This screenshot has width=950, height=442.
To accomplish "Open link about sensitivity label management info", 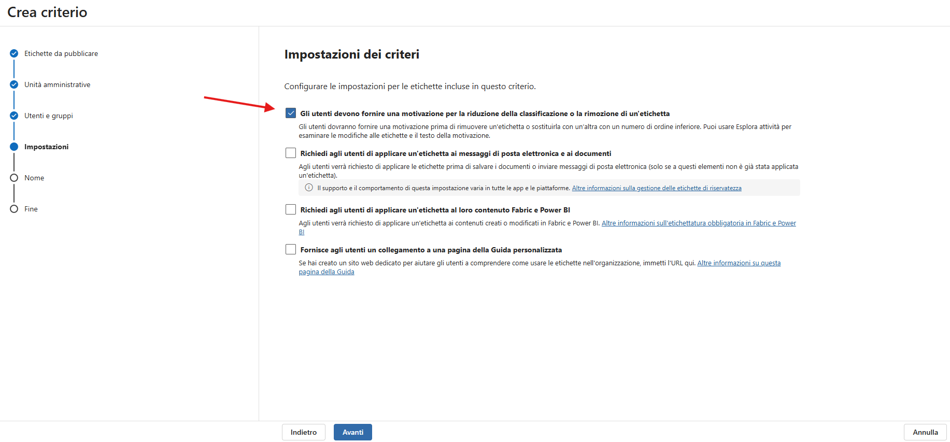I will tap(657, 188).
